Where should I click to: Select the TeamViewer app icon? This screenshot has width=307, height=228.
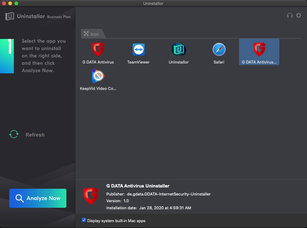click(139, 49)
